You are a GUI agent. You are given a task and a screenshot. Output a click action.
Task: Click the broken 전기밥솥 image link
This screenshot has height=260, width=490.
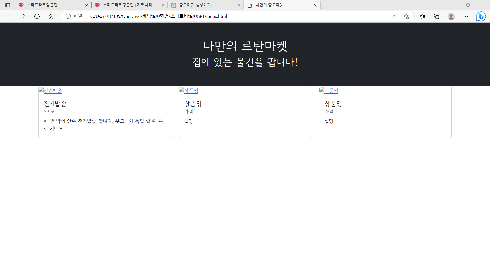tap(50, 90)
